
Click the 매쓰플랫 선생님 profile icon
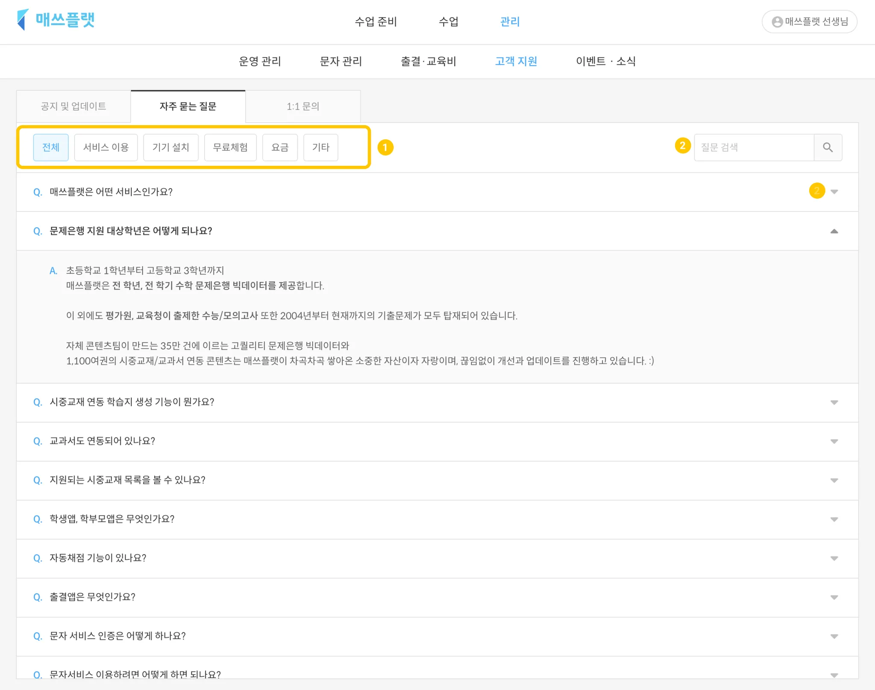[x=777, y=22]
